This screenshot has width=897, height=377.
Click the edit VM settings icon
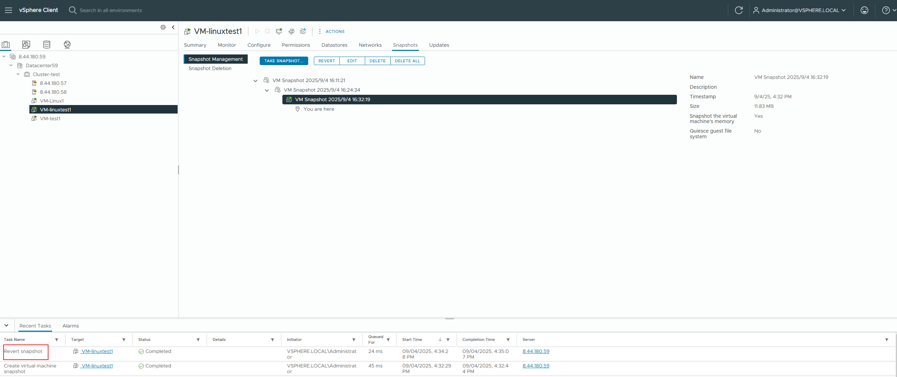click(x=292, y=31)
